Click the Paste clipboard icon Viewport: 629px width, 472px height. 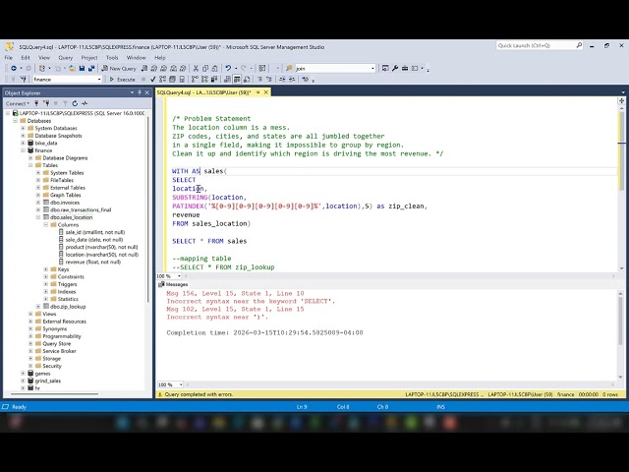214,68
